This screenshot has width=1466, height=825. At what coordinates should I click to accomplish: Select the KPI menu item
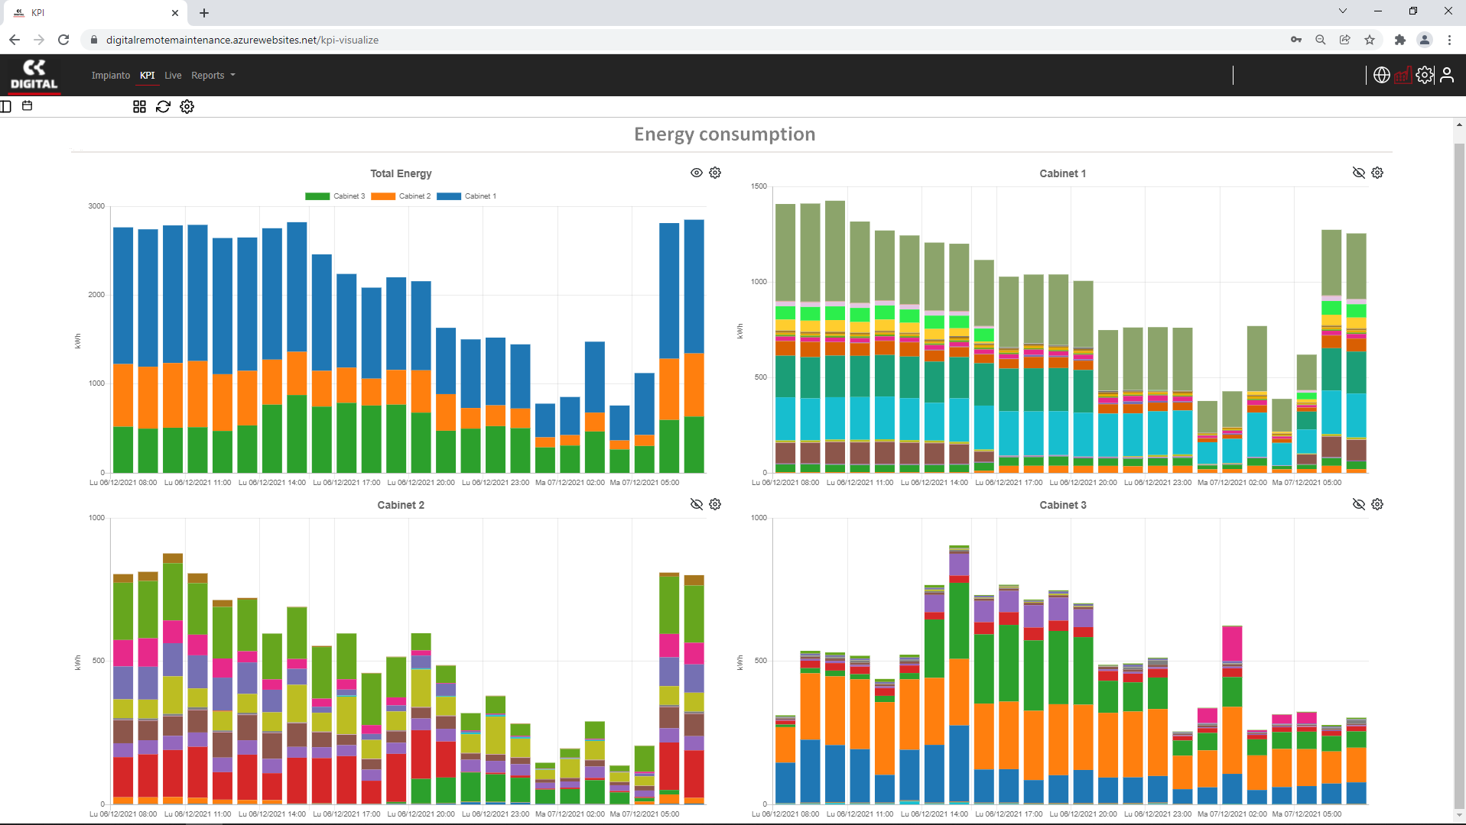coord(148,76)
